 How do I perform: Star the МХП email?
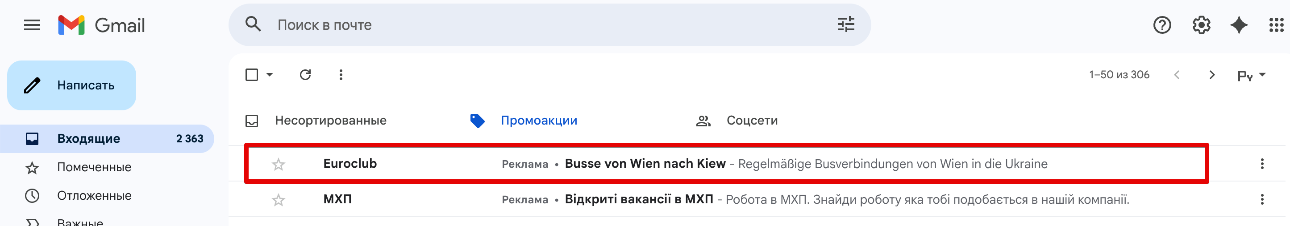[279, 200]
